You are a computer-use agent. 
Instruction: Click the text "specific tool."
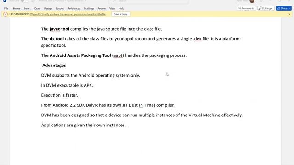coord(54,45)
